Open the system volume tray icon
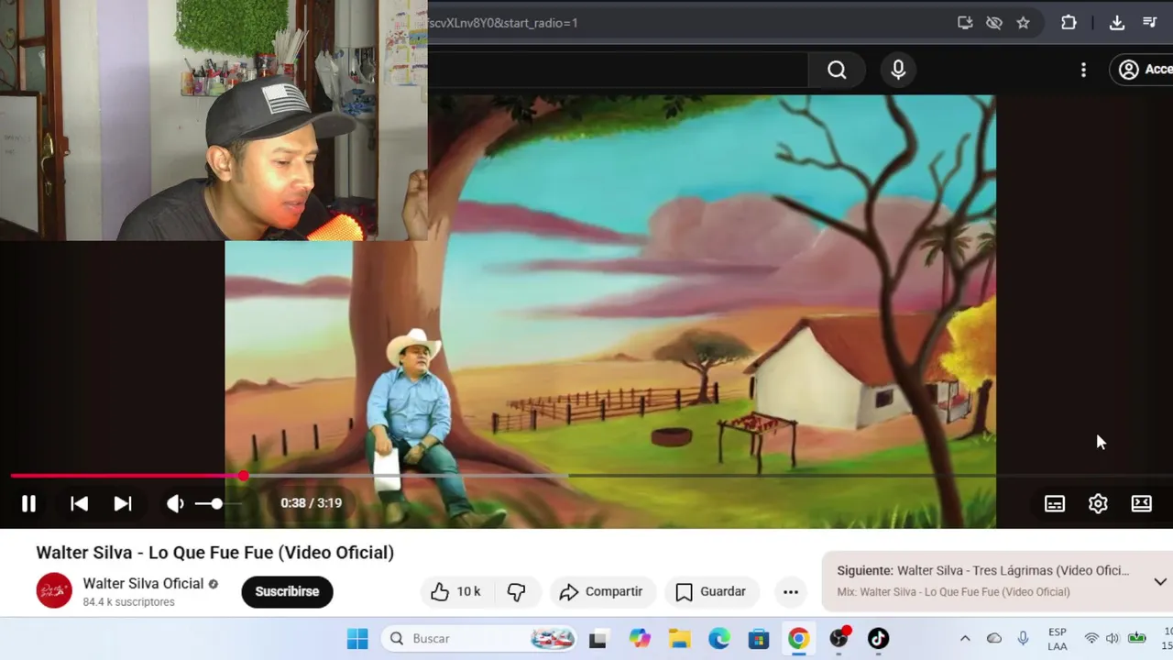The image size is (1173, 660). tap(1113, 639)
